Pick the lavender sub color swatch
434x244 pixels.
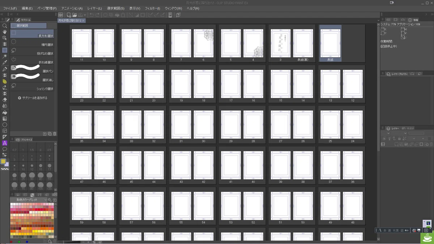tap(7, 164)
